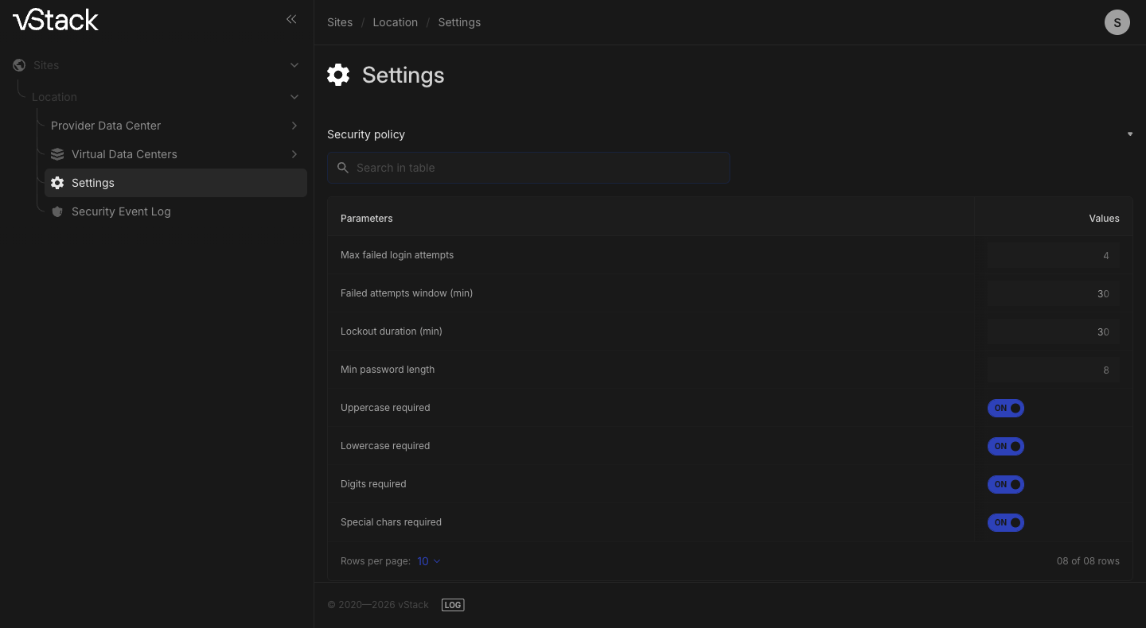1146x628 pixels.
Task: Disable the Special chars required switch
Action: click(1006, 522)
